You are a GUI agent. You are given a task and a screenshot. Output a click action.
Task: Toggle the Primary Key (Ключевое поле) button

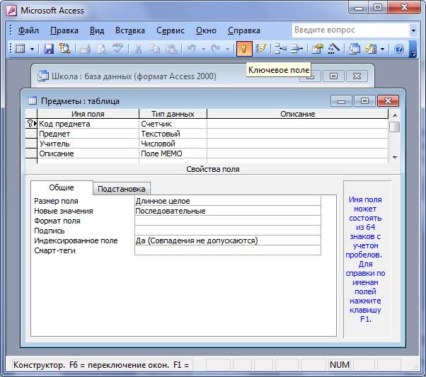(x=244, y=49)
